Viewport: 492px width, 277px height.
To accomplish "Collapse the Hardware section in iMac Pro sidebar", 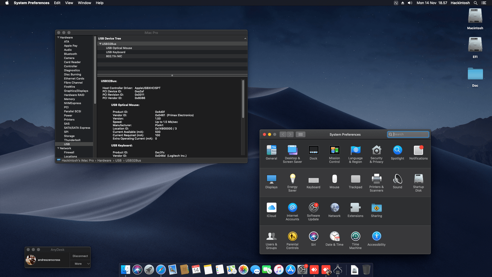I will tap(58, 37).
